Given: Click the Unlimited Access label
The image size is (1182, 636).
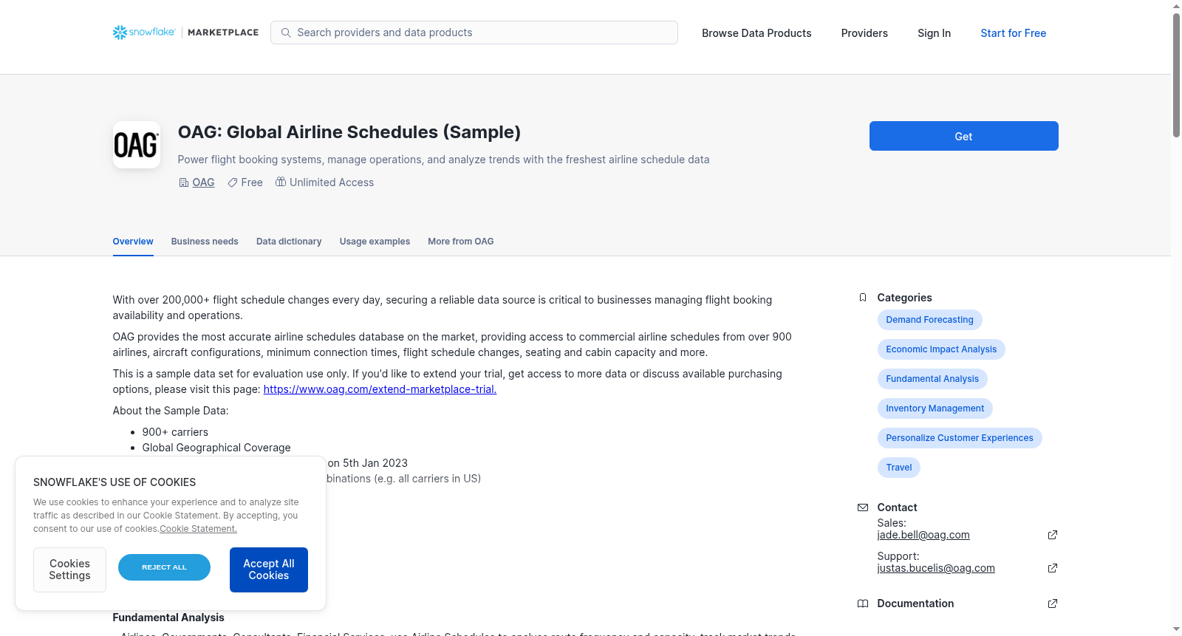Looking at the screenshot, I should click(x=332, y=182).
